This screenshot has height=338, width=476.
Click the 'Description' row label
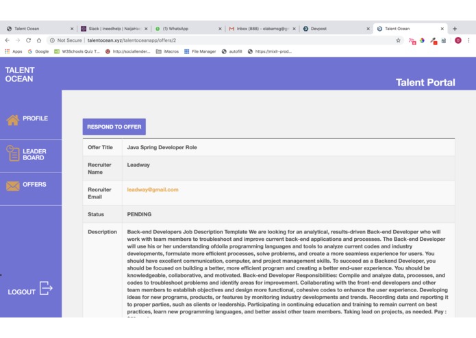coord(102,232)
